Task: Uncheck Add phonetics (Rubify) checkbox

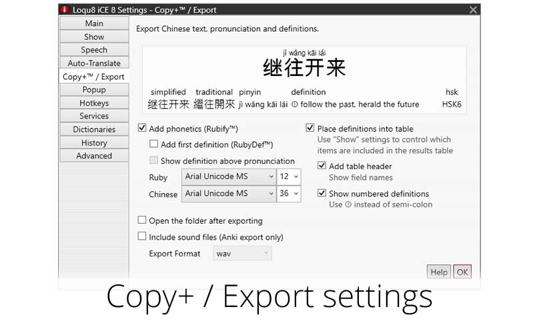Action: tap(142, 128)
